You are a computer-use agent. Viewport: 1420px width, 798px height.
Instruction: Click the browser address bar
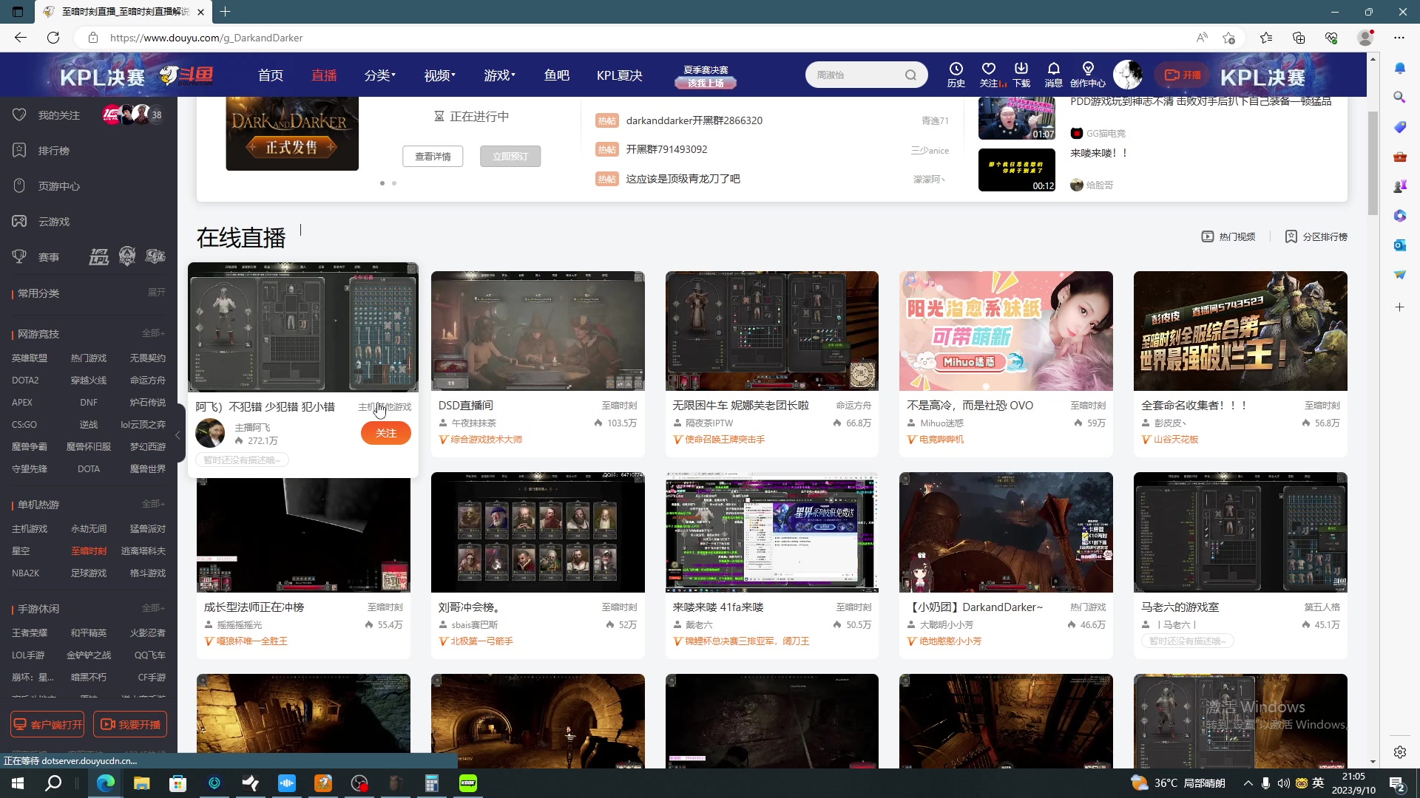[x=636, y=38]
